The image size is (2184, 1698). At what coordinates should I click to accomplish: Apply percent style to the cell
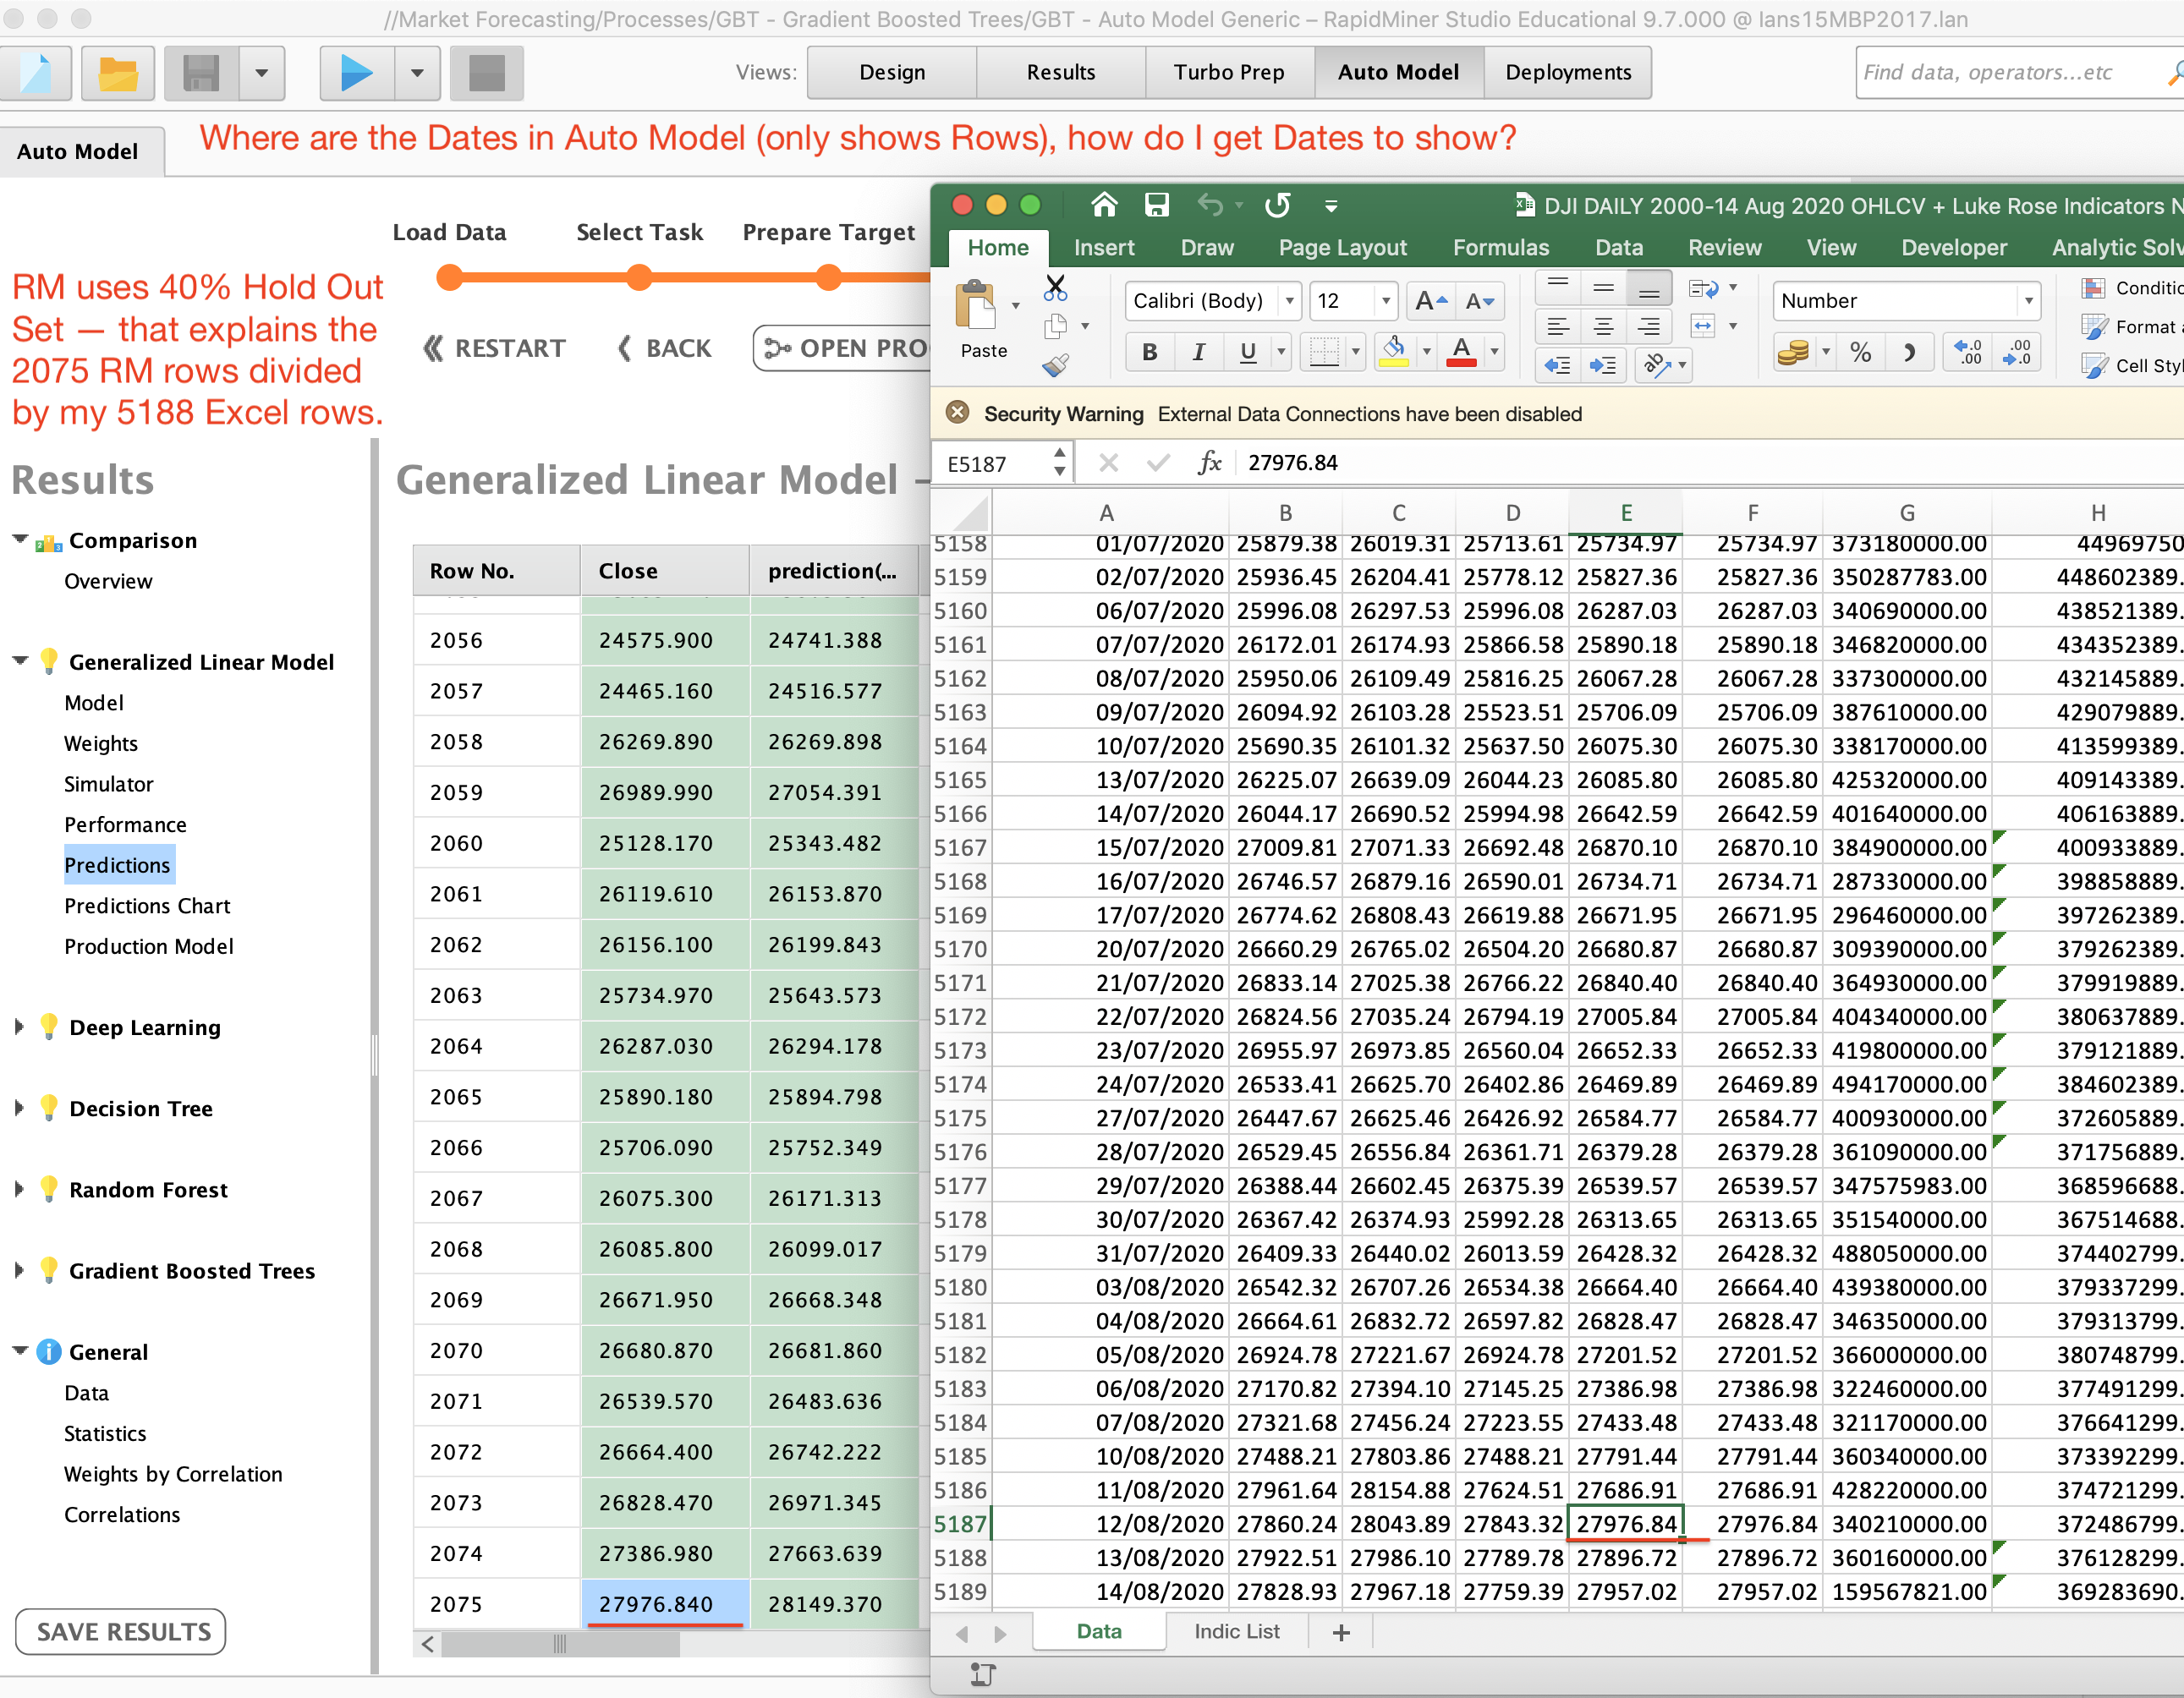(x=1860, y=352)
